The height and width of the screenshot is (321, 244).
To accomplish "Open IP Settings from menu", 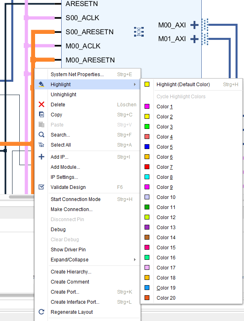I will (x=88, y=177).
